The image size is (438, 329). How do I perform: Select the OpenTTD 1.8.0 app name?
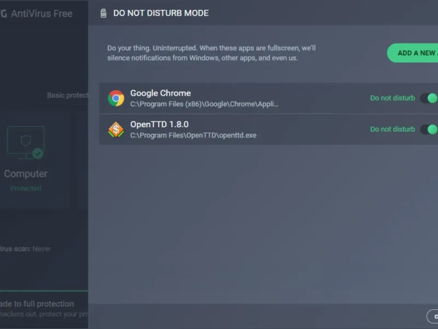159,124
